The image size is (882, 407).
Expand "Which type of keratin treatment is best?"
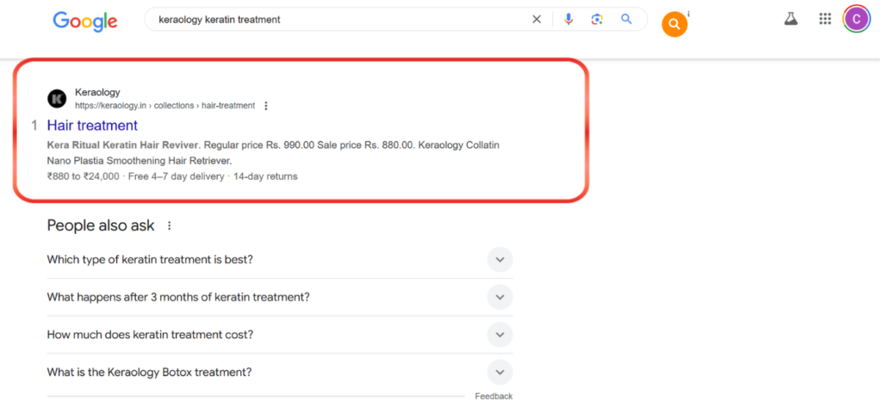click(x=280, y=260)
